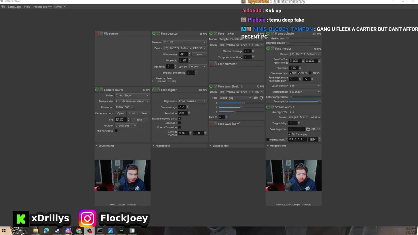Reset the Face detector module settings

coord(158,34)
